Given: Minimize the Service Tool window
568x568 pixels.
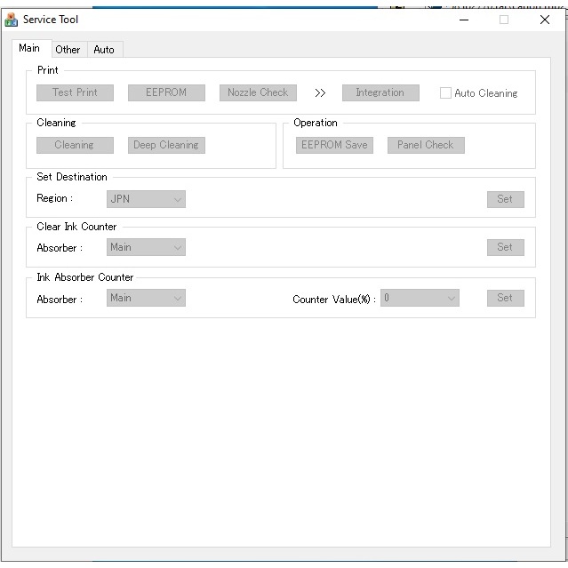Looking at the screenshot, I should (464, 20).
